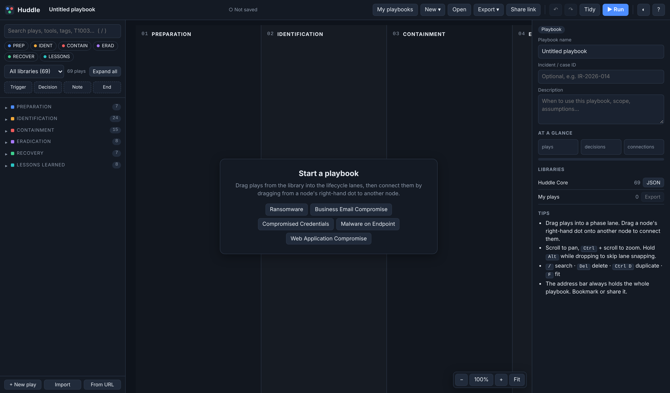Viewport: 670px width, 393px height.
Task: Click the Incident / case ID field
Action: (x=601, y=77)
